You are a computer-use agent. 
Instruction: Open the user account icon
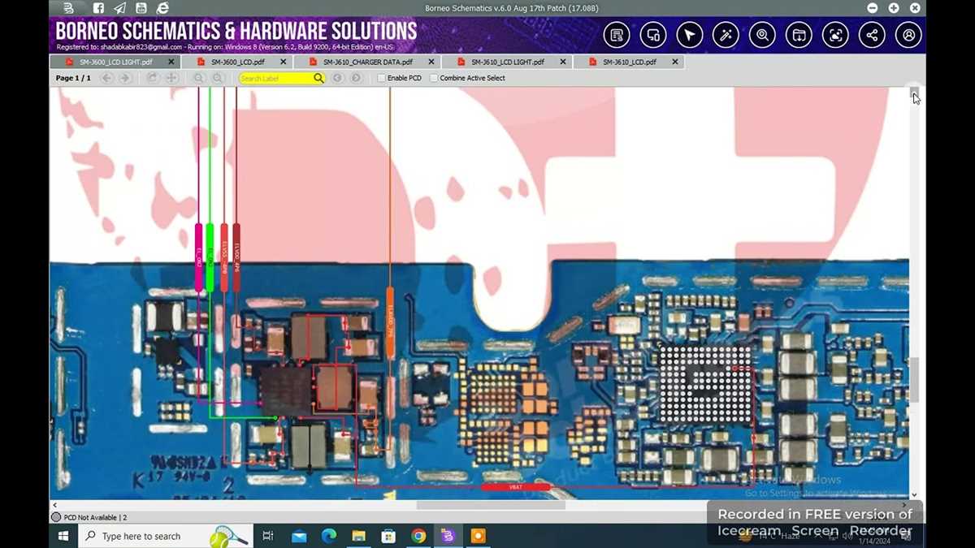point(908,35)
